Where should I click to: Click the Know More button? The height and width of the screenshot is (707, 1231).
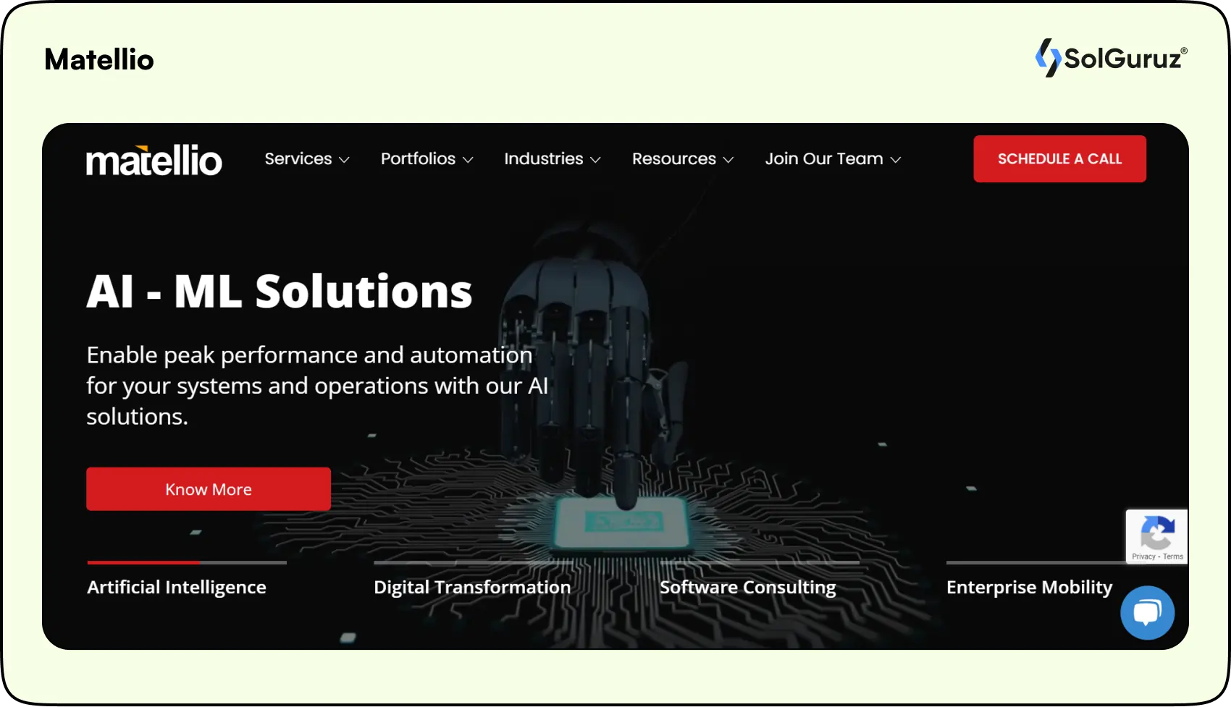[x=209, y=489]
